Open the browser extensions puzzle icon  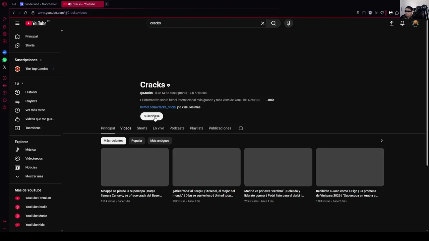pyautogui.click(x=397, y=13)
